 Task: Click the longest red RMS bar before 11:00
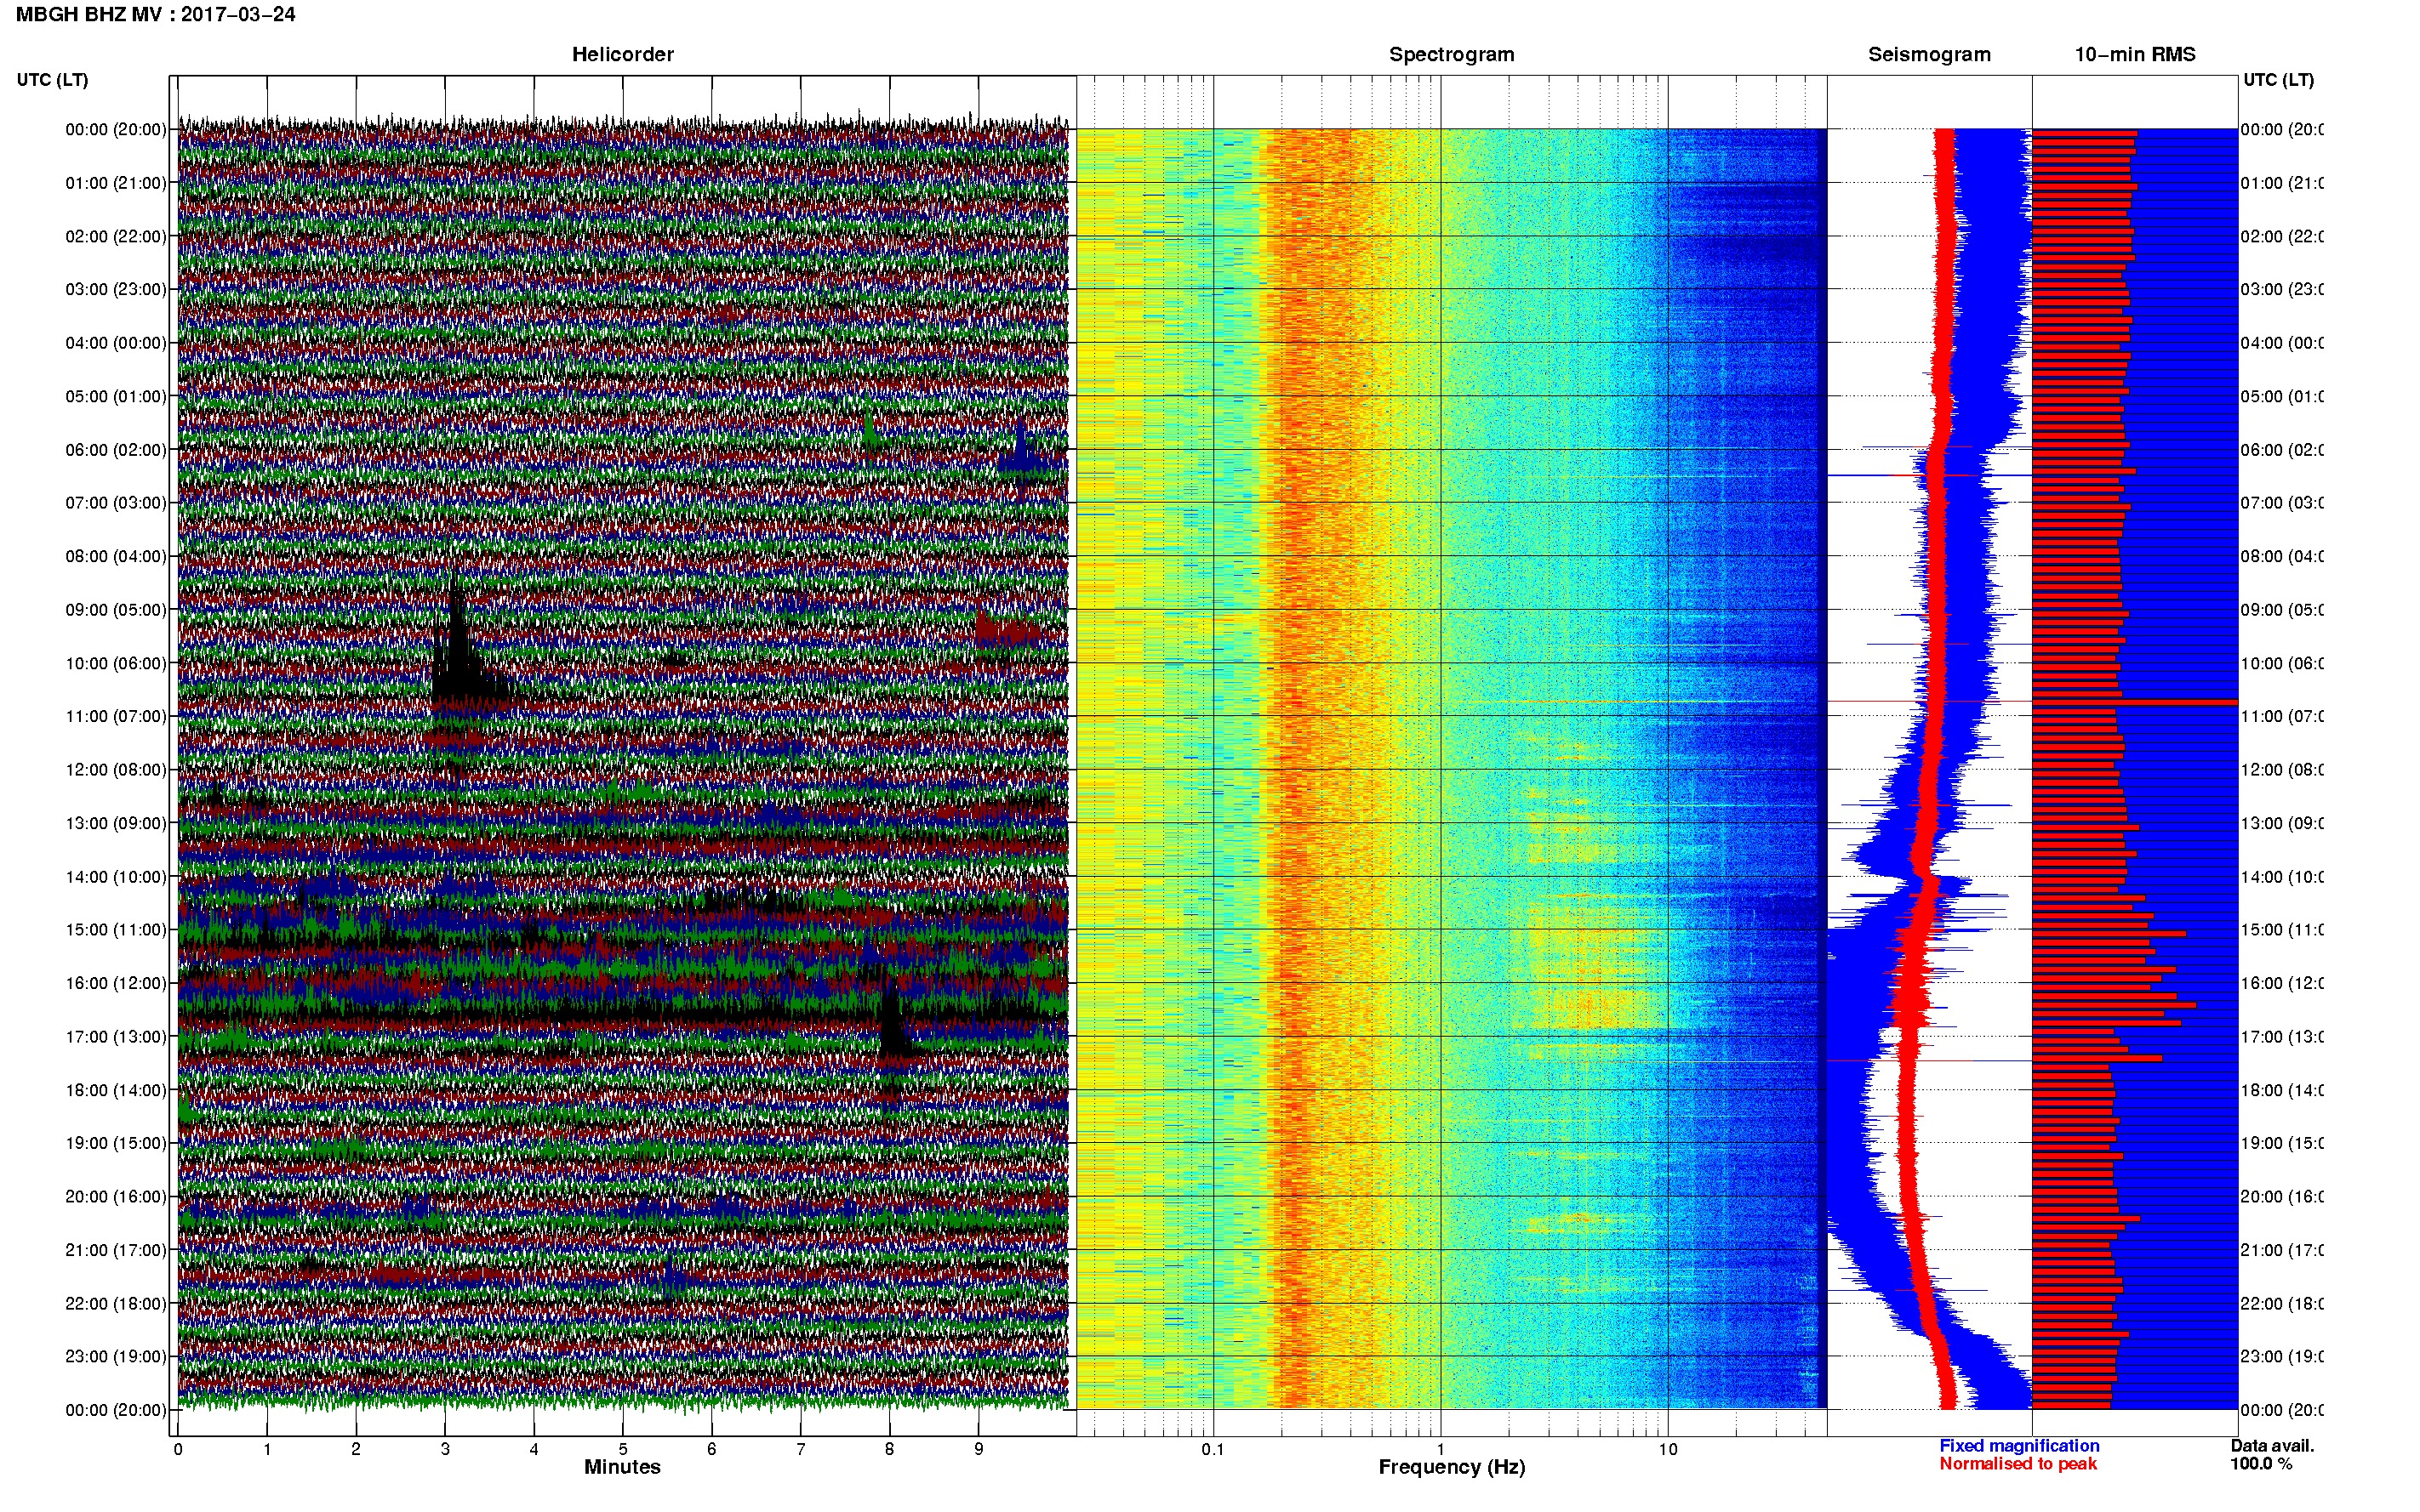click(2134, 702)
